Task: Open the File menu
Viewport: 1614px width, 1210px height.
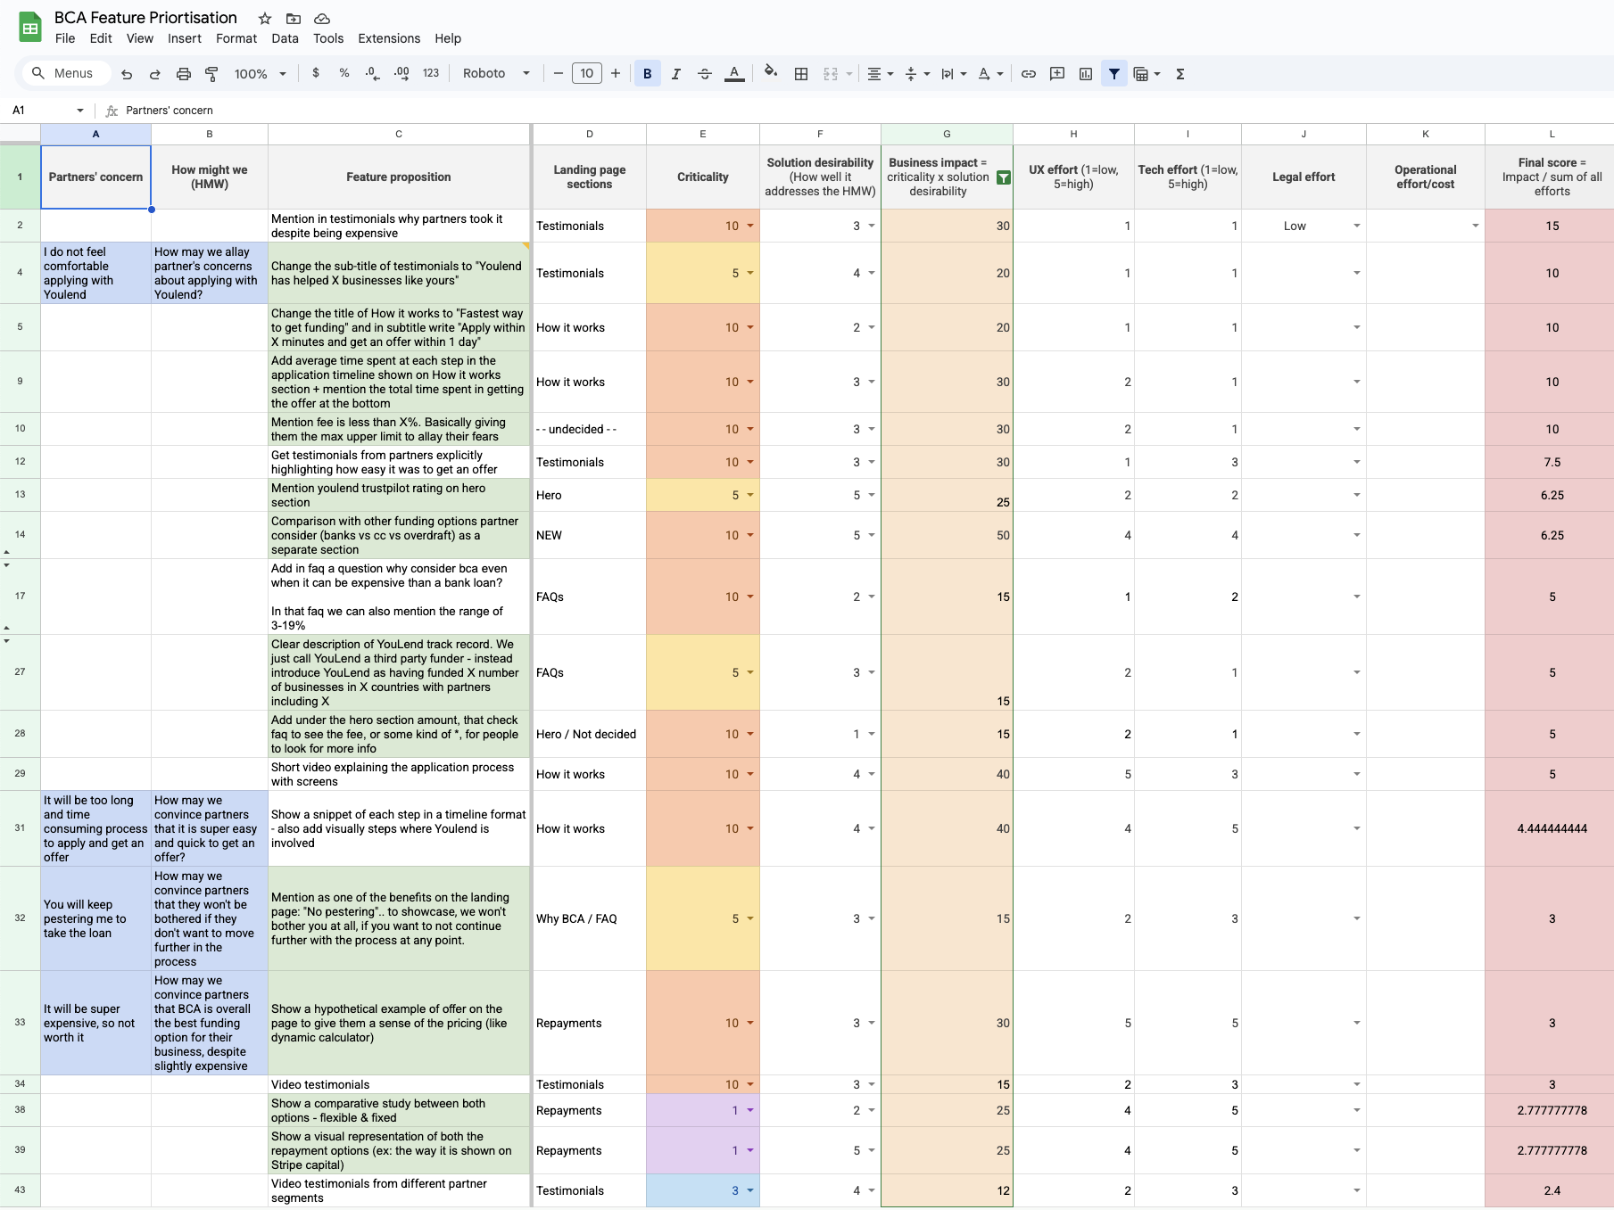Action: (65, 38)
